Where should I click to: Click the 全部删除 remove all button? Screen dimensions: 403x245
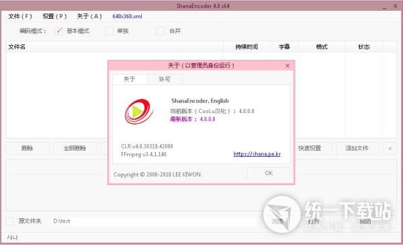pyautogui.click(x=75, y=148)
